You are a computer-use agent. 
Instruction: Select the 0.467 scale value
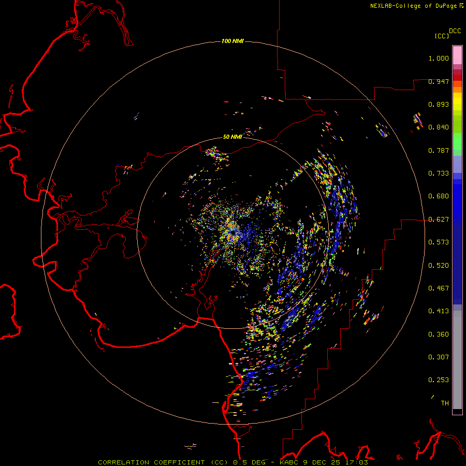click(439, 288)
